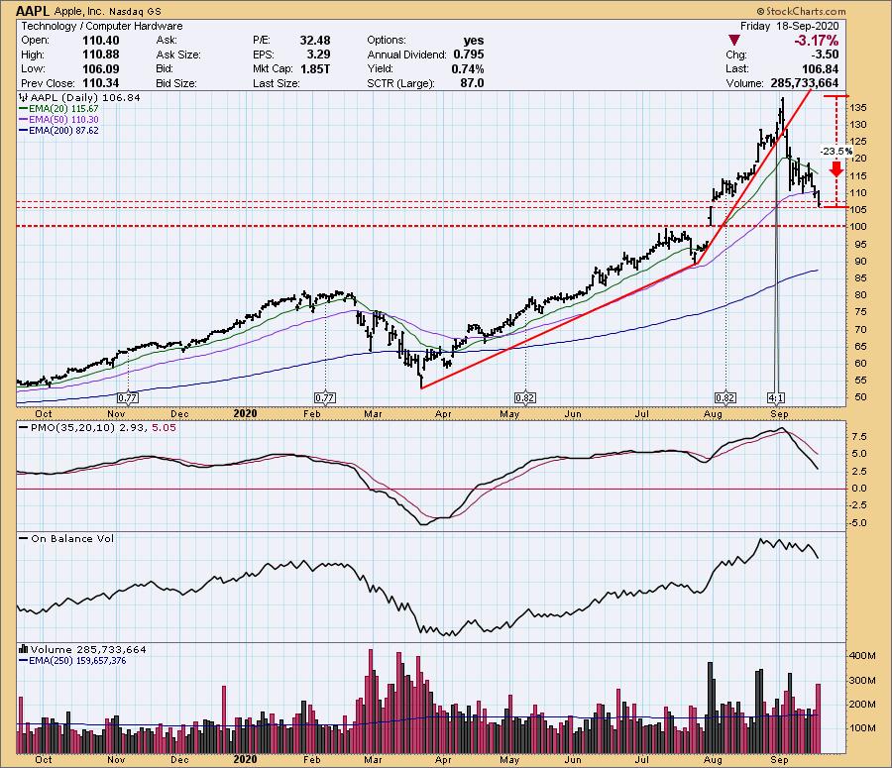Click the High value 110.88
Image resolution: width=892 pixels, height=768 pixels.
(x=101, y=55)
